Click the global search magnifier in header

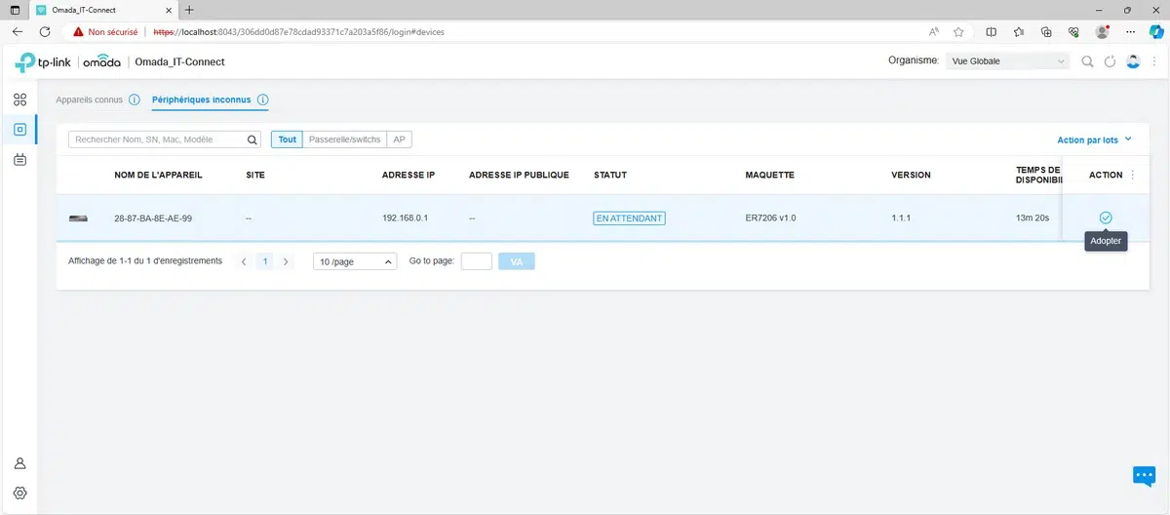(1087, 61)
